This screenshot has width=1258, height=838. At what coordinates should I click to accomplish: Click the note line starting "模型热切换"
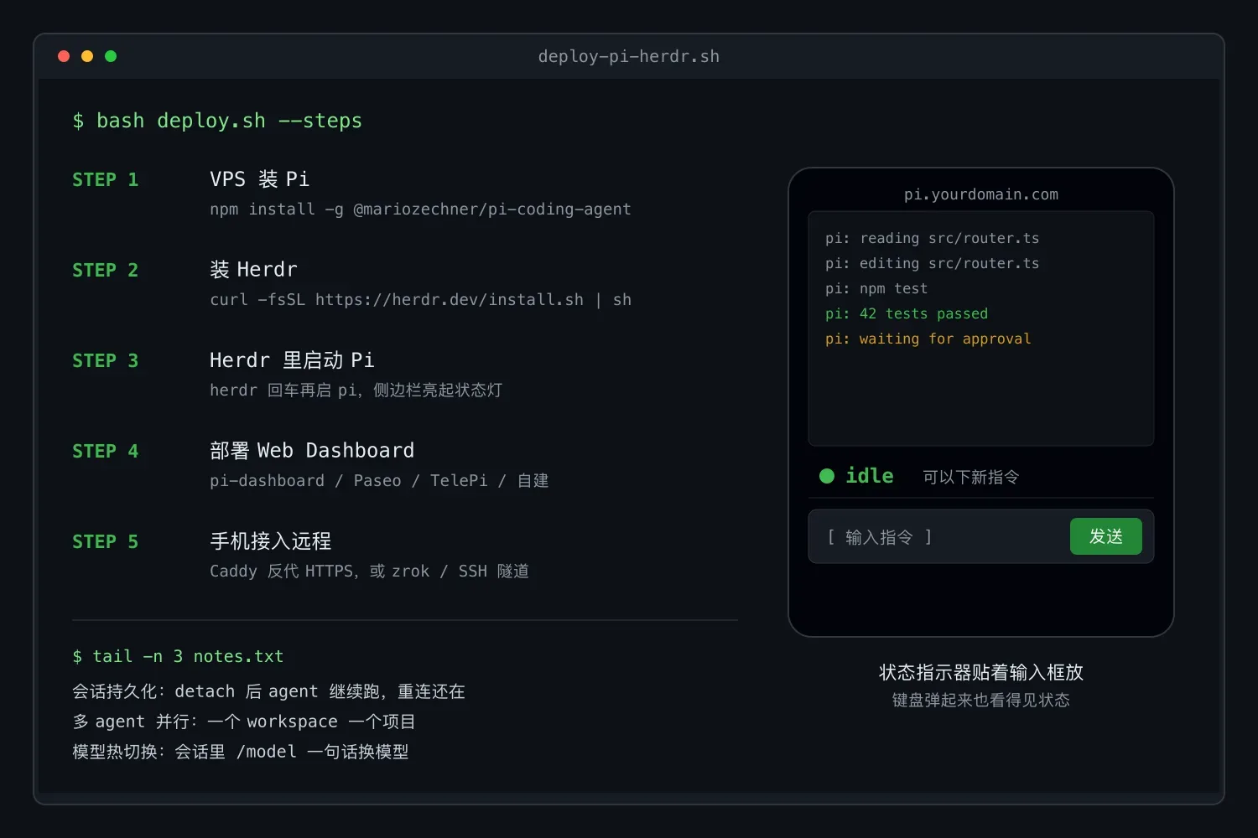click(x=241, y=752)
